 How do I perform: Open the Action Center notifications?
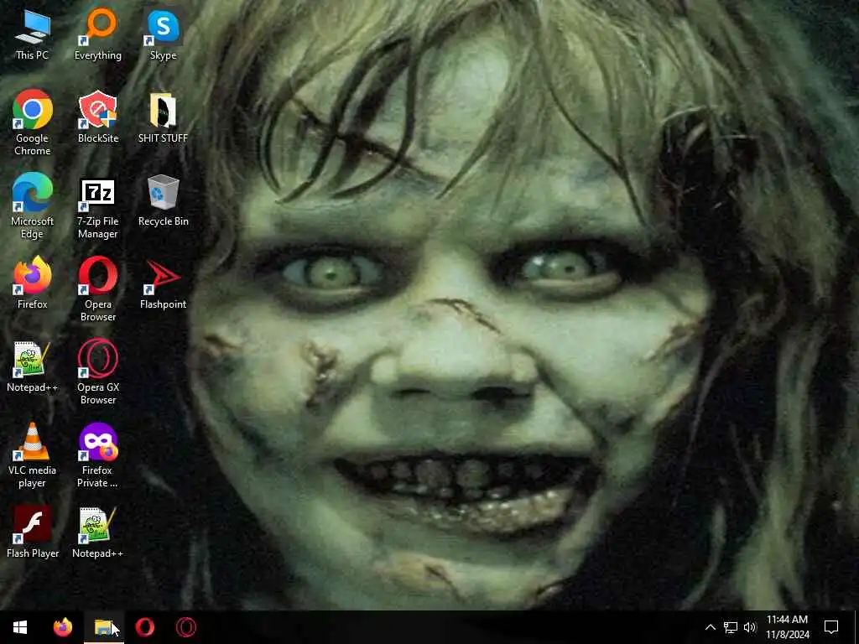click(831, 627)
